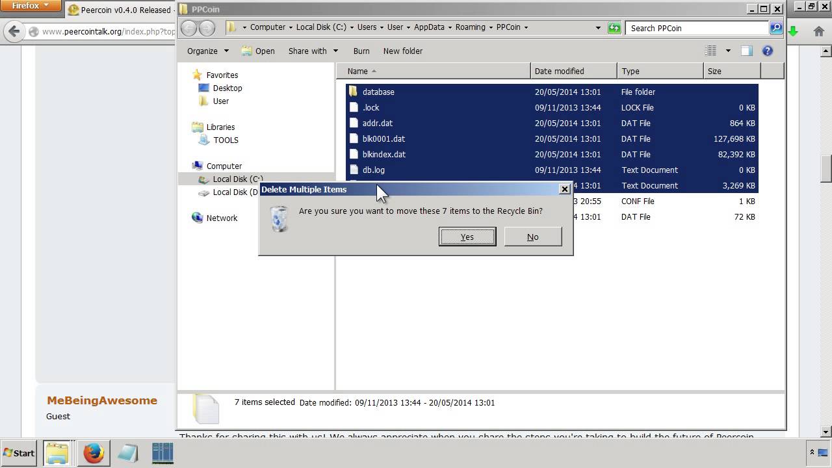This screenshot has height=468, width=832.
Task: Click the database folder icon
Action: [x=354, y=92]
